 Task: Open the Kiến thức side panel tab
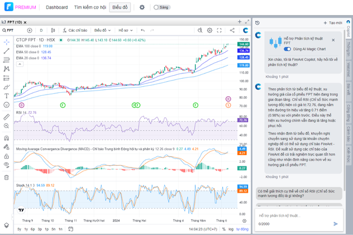pos(348,155)
